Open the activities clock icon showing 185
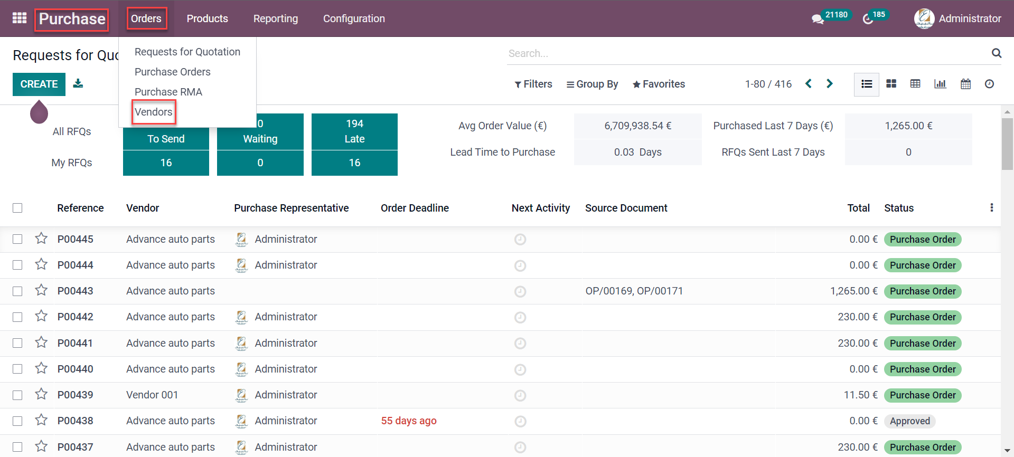Screen dimensions: 1014x457 (868, 19)
